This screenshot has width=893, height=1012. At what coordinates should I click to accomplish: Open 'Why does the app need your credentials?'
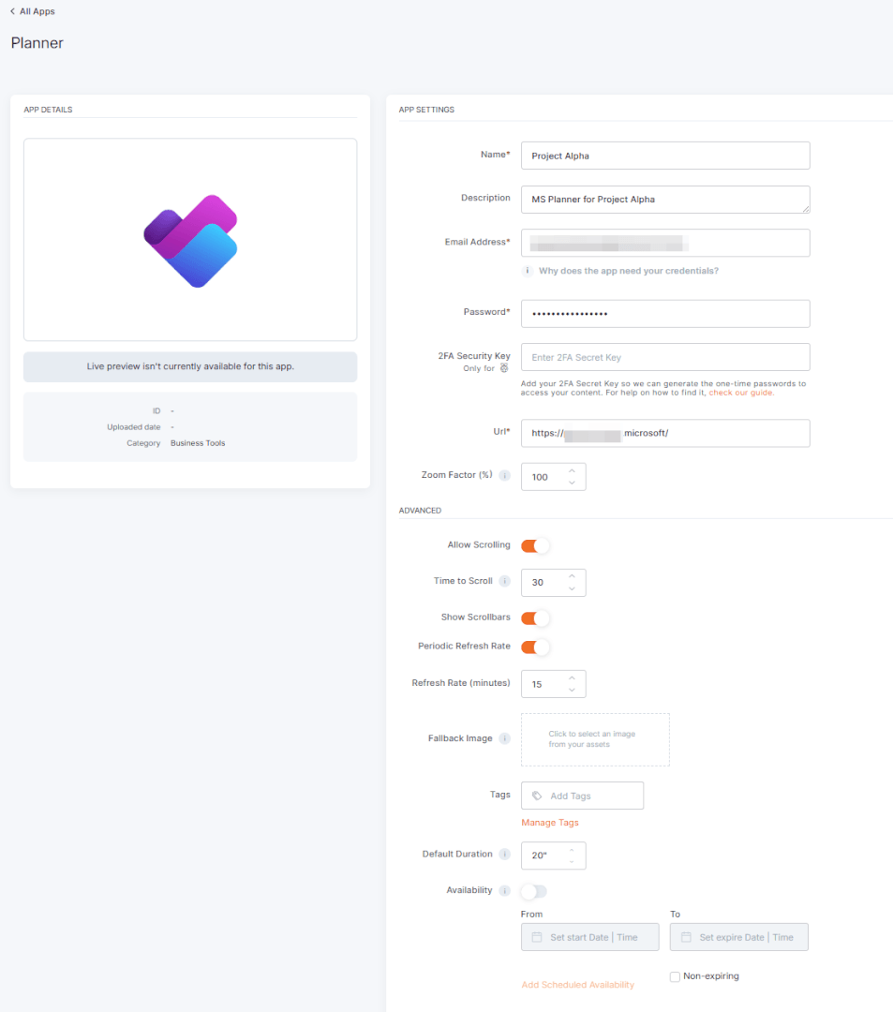pos(629,271)
